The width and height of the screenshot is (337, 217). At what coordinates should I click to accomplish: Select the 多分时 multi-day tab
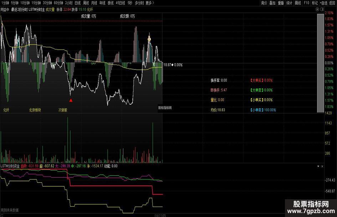coord(139,3)
